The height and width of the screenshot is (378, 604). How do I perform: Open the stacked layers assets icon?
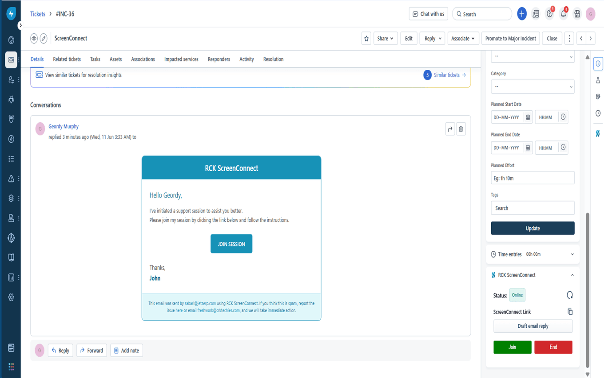[11, 198]
